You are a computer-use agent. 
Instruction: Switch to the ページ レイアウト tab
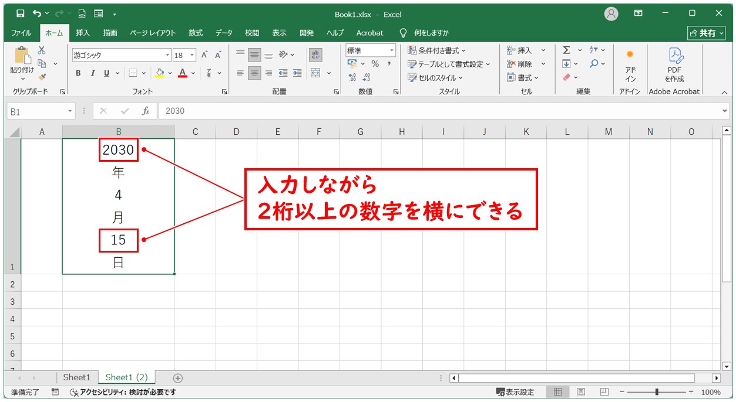pos(153,33)
